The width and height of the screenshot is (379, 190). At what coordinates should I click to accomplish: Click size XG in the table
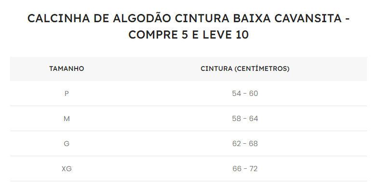pos(67,168)
